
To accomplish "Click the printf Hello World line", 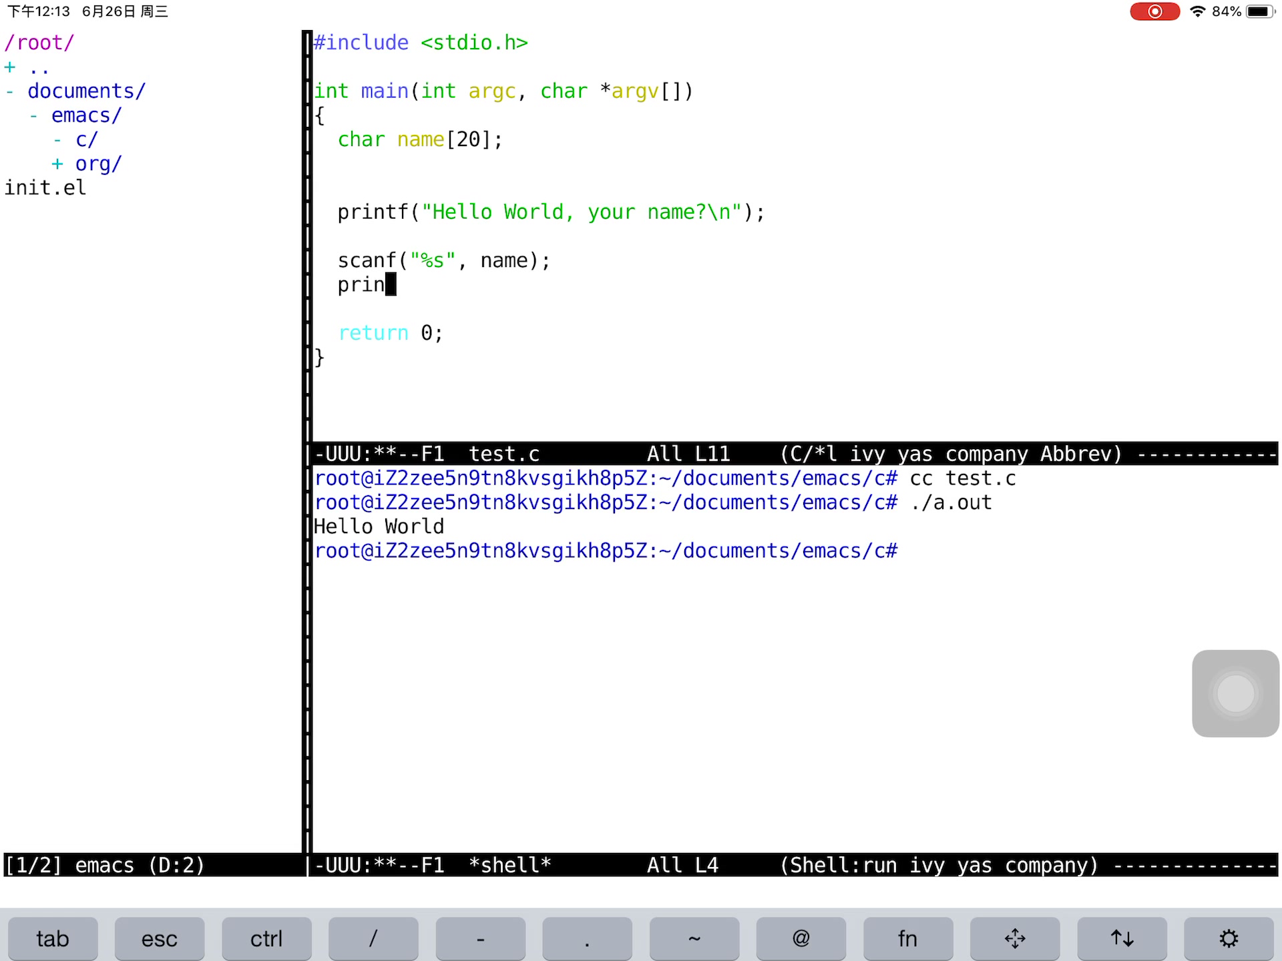I will (551, 212).
